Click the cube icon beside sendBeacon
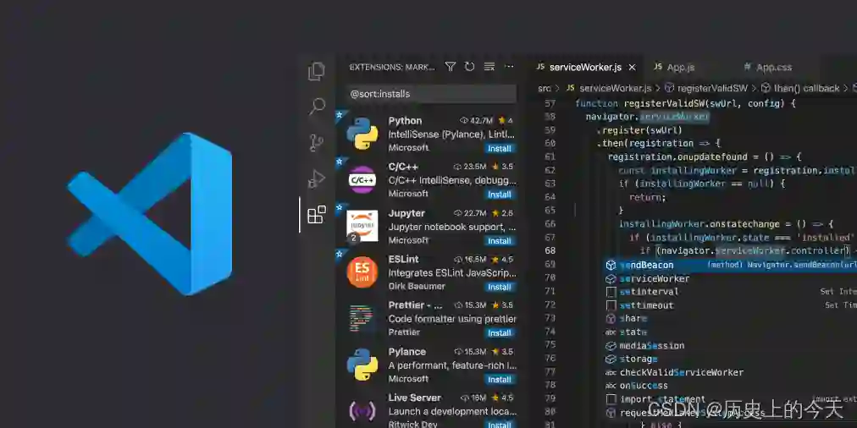The width and height of the screenshot is (857, 428). tap(611, 265)
